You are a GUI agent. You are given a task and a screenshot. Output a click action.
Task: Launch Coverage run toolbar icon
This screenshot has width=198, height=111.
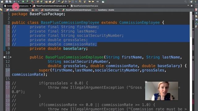point(28,2)
